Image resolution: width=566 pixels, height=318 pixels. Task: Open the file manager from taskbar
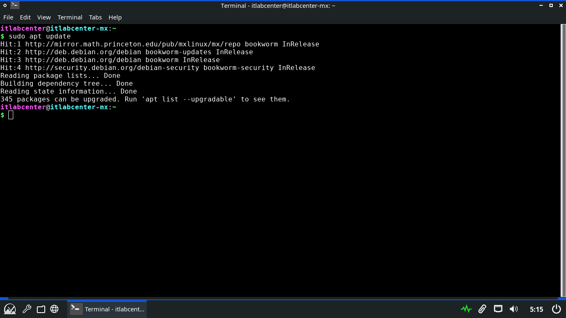[41, 309]
